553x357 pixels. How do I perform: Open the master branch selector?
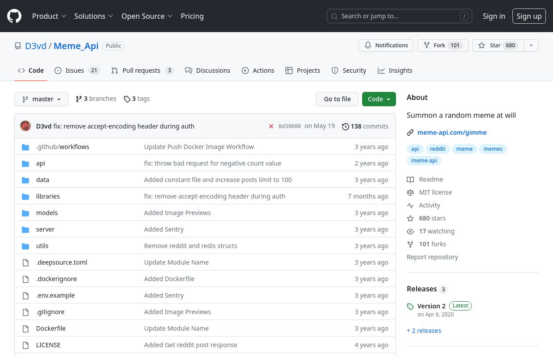(x=41, y=99)
